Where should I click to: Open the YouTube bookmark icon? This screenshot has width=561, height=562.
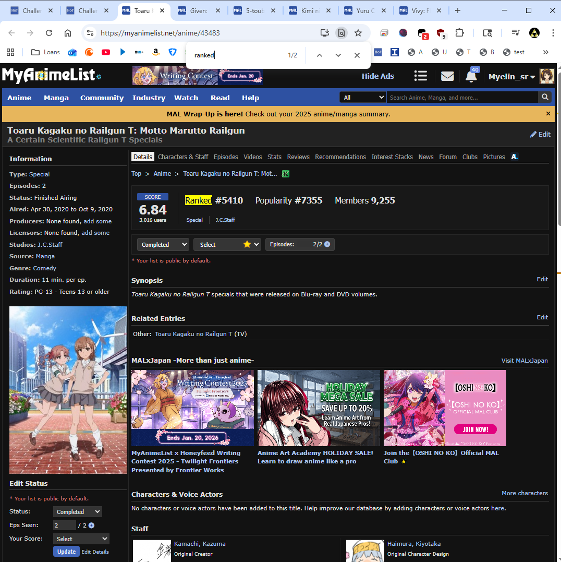click(106, 52)
